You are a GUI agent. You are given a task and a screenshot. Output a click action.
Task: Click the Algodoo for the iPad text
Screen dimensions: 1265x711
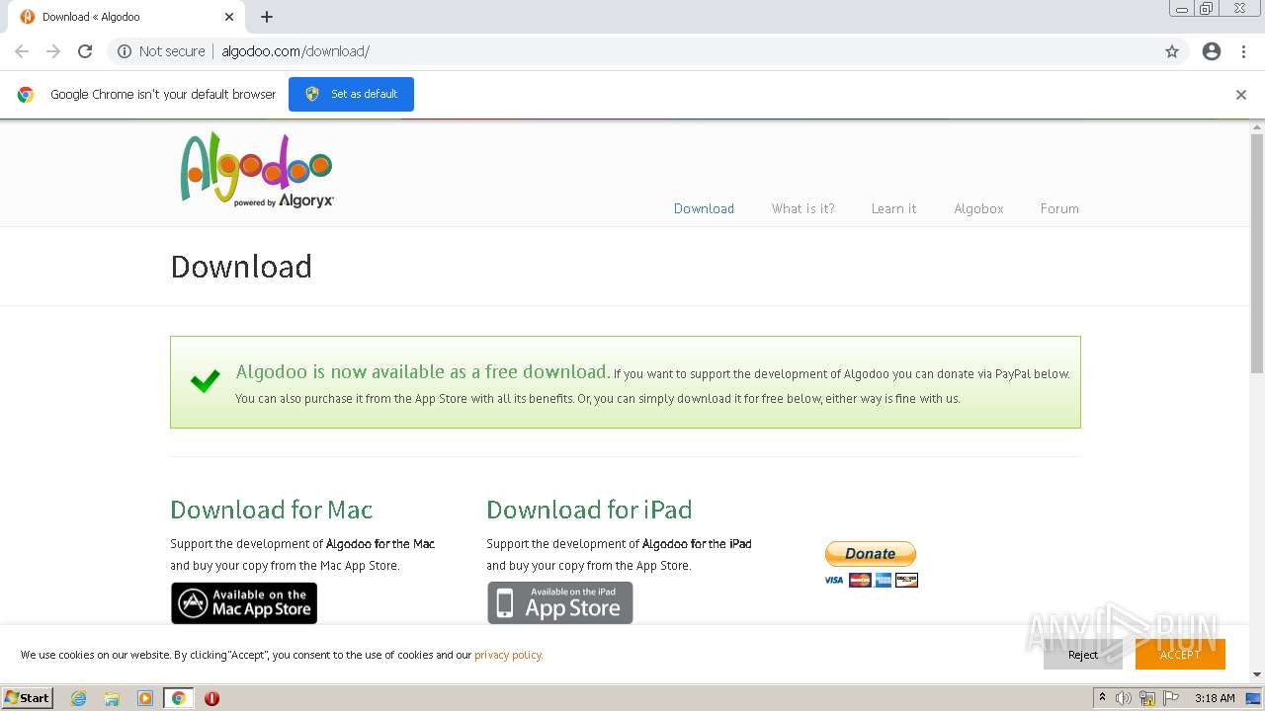tap(697, 544)
